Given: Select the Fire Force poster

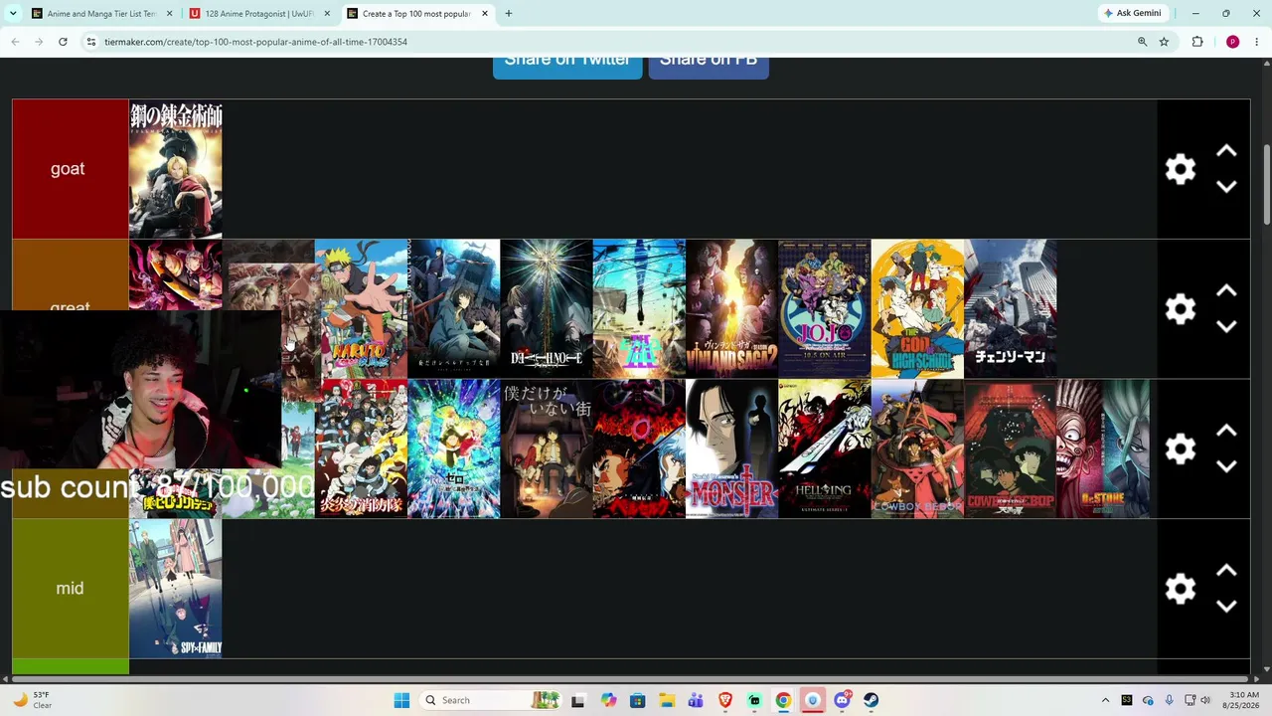Looking at the screenshot, I should 361,449.
